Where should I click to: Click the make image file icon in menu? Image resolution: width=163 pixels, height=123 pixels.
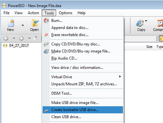(x=46, y=51)
